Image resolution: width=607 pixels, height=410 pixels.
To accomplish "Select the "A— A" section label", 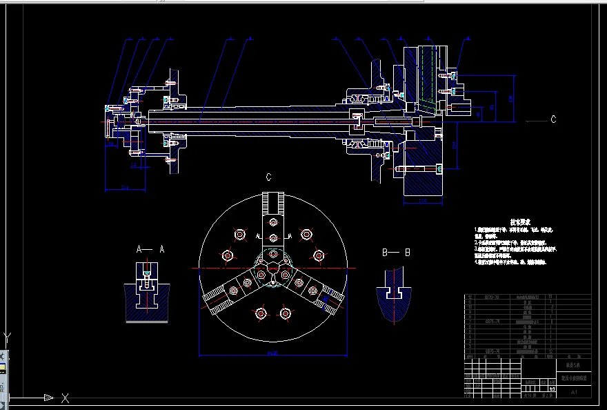I will [150, 249].
